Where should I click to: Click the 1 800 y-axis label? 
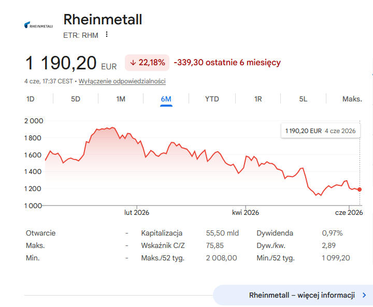pos(33,138)
